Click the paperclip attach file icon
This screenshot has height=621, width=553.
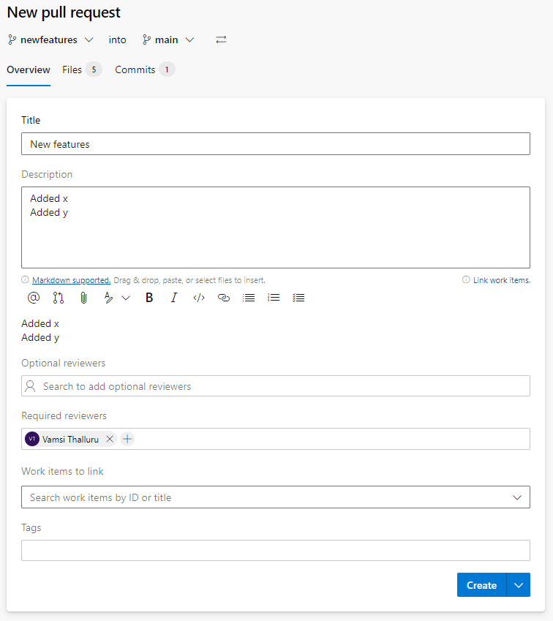tap(83, 298)
